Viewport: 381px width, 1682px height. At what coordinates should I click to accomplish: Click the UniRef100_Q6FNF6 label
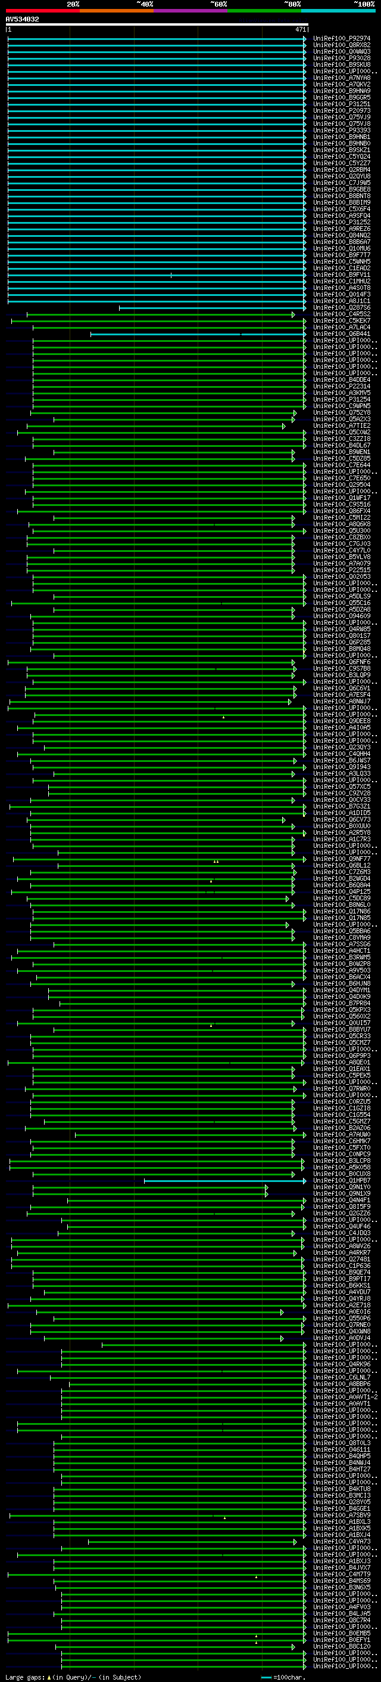point(341,662)
